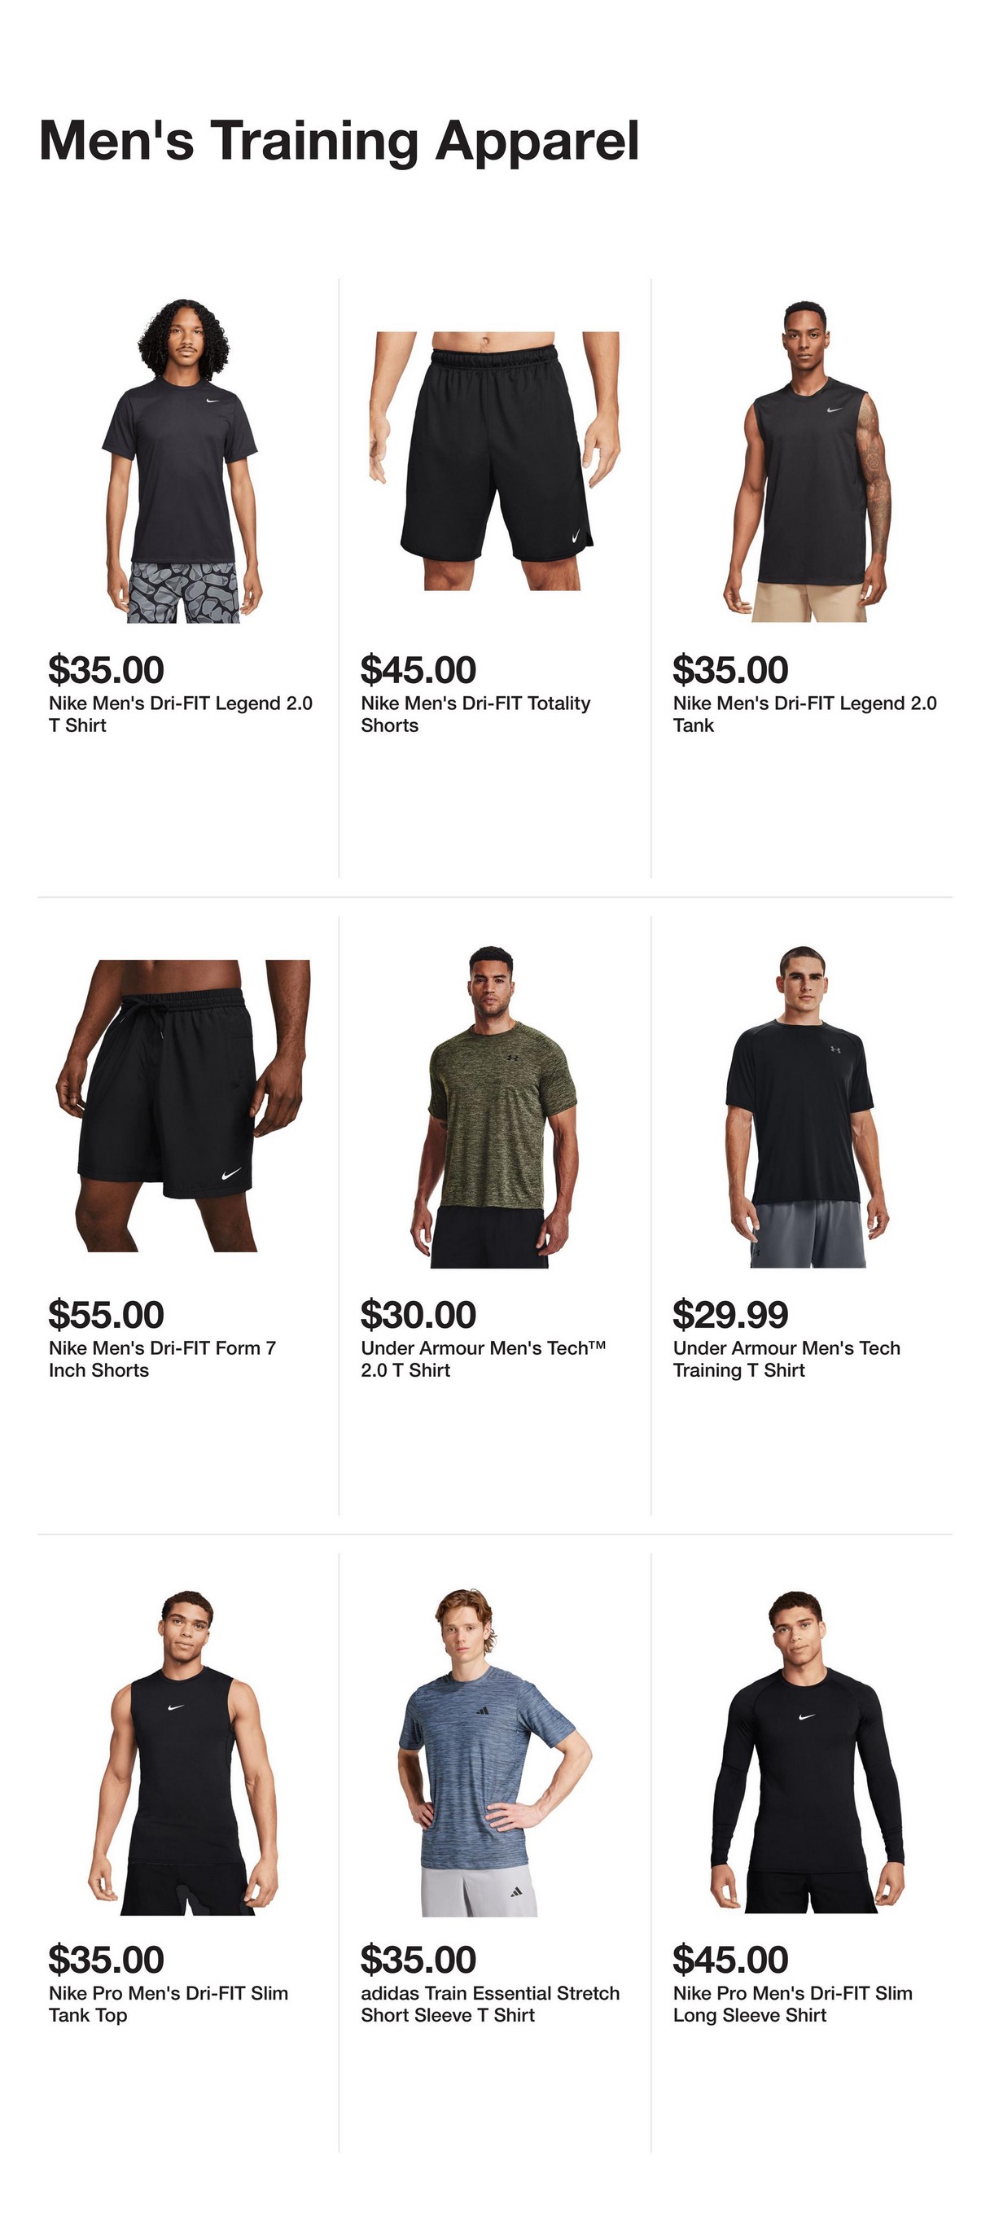Open Nike Dri-FIT Totality Shorts product photo
990x2239 pixels.
pyautogui.click(x=494, y=461)
